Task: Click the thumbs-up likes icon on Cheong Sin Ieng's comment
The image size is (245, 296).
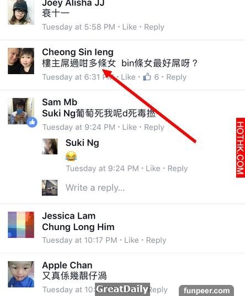Action: pos(147,77)
